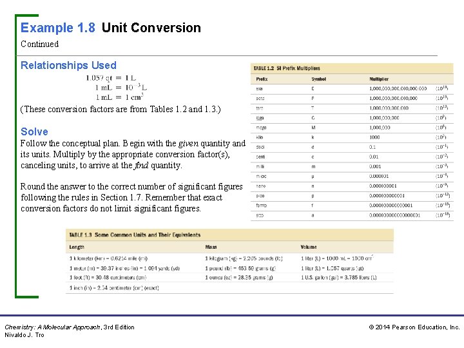Image resolution: width=464 pixels, height=348 pixels.
Task: Click the equation '1 mL = 1 cm³'
Action: click(120, 97)
